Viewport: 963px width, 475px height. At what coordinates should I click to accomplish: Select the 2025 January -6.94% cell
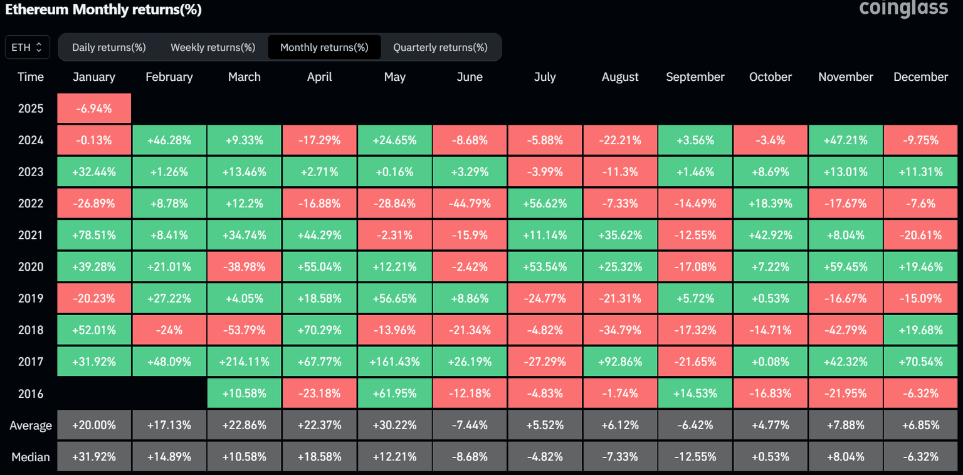pyautogui.click(x=94, y=108)
